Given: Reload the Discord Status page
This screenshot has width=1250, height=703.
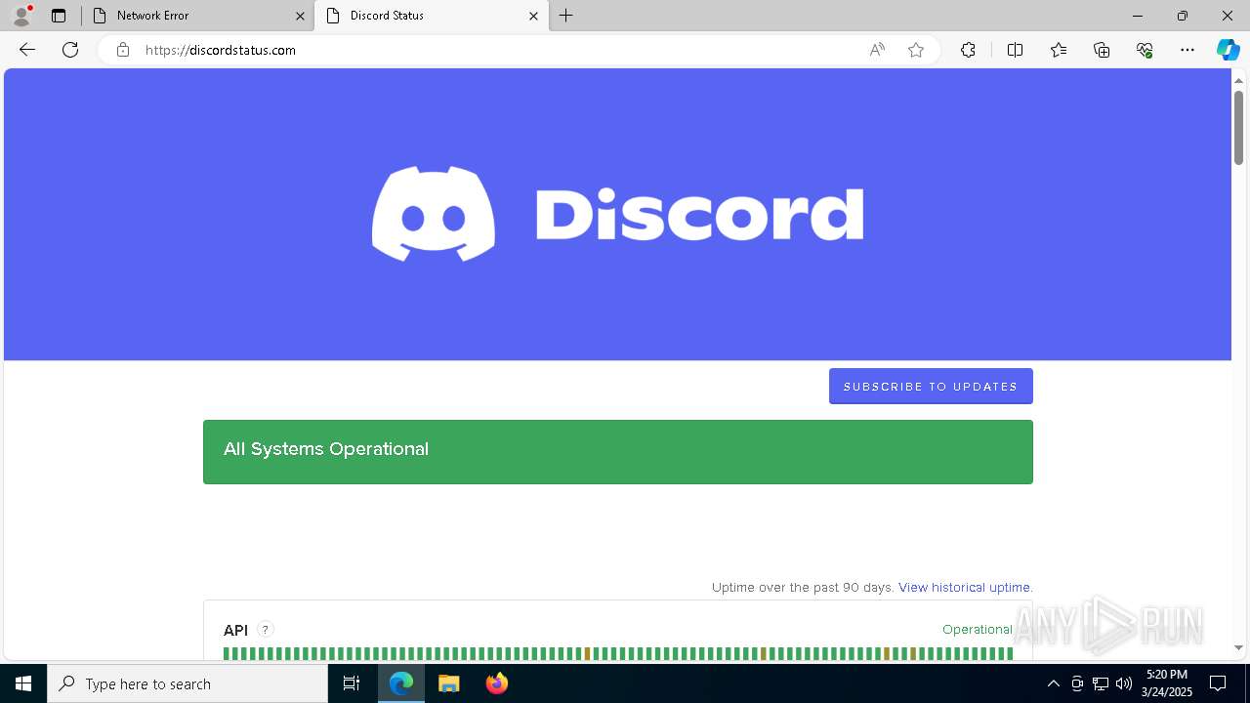Looking at the screenshot, I should (70, 50).
